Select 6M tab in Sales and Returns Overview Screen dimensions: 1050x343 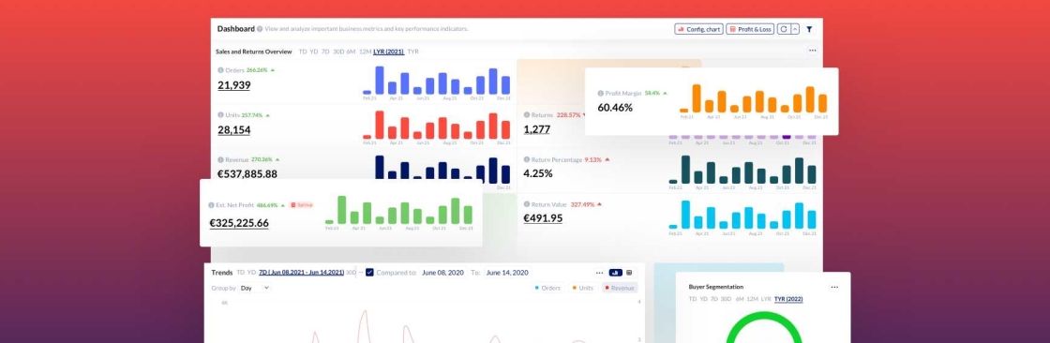[x=351, y=52]
